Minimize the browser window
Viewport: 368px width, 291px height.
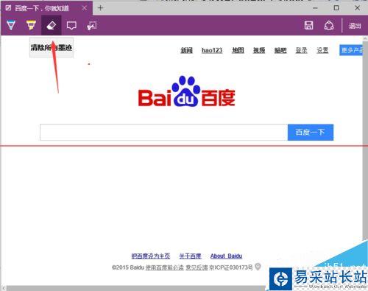(315, 8)
